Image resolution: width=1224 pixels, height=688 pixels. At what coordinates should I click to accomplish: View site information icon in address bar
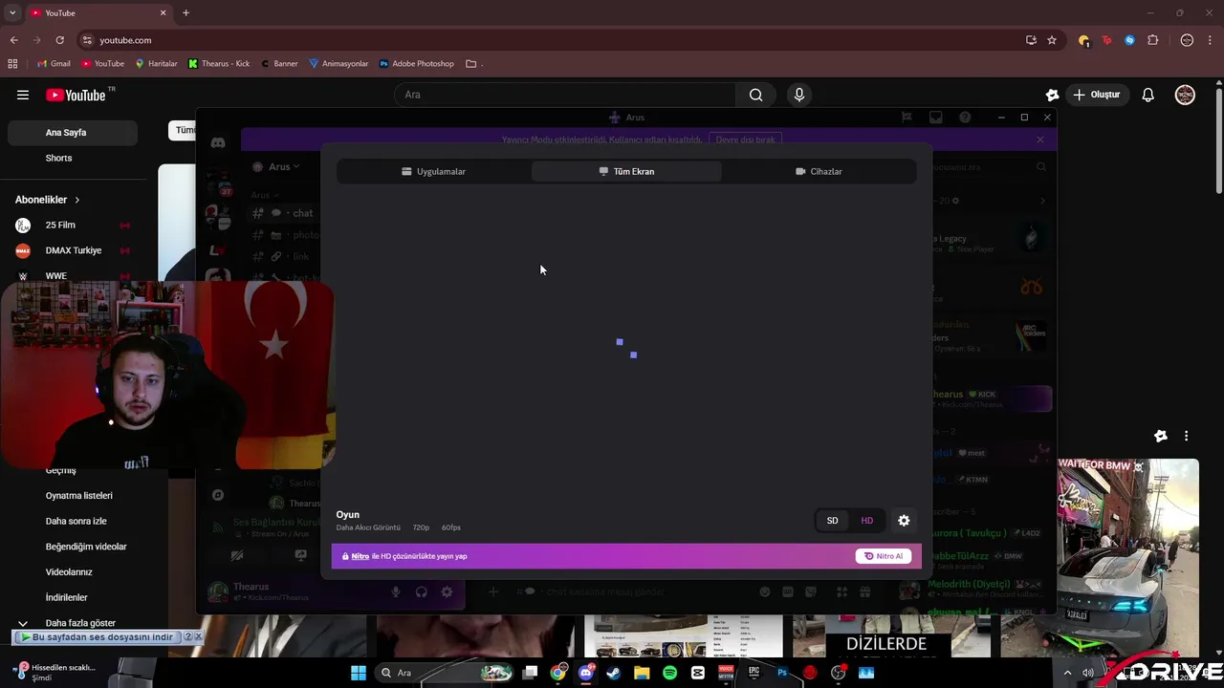87,40
